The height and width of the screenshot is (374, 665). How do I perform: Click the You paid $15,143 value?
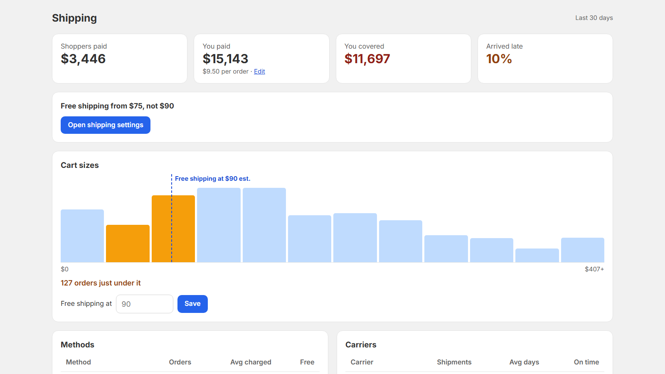[225, 59]
